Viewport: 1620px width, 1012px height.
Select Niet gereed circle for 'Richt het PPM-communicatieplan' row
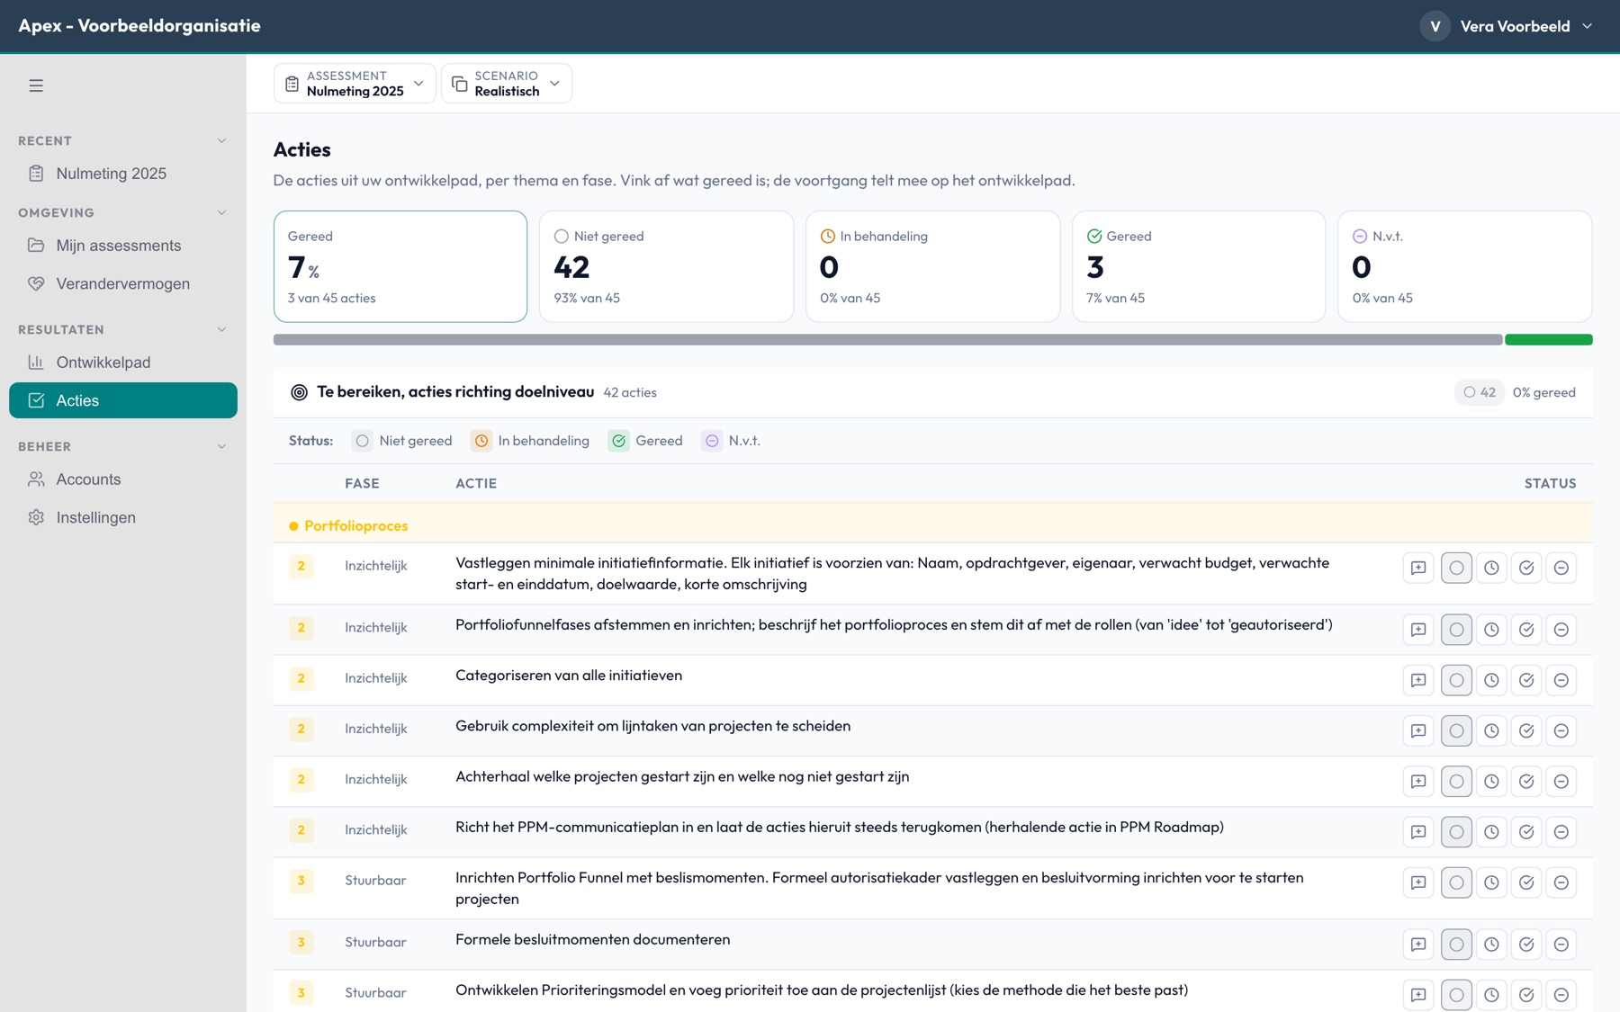[1456, 831]
